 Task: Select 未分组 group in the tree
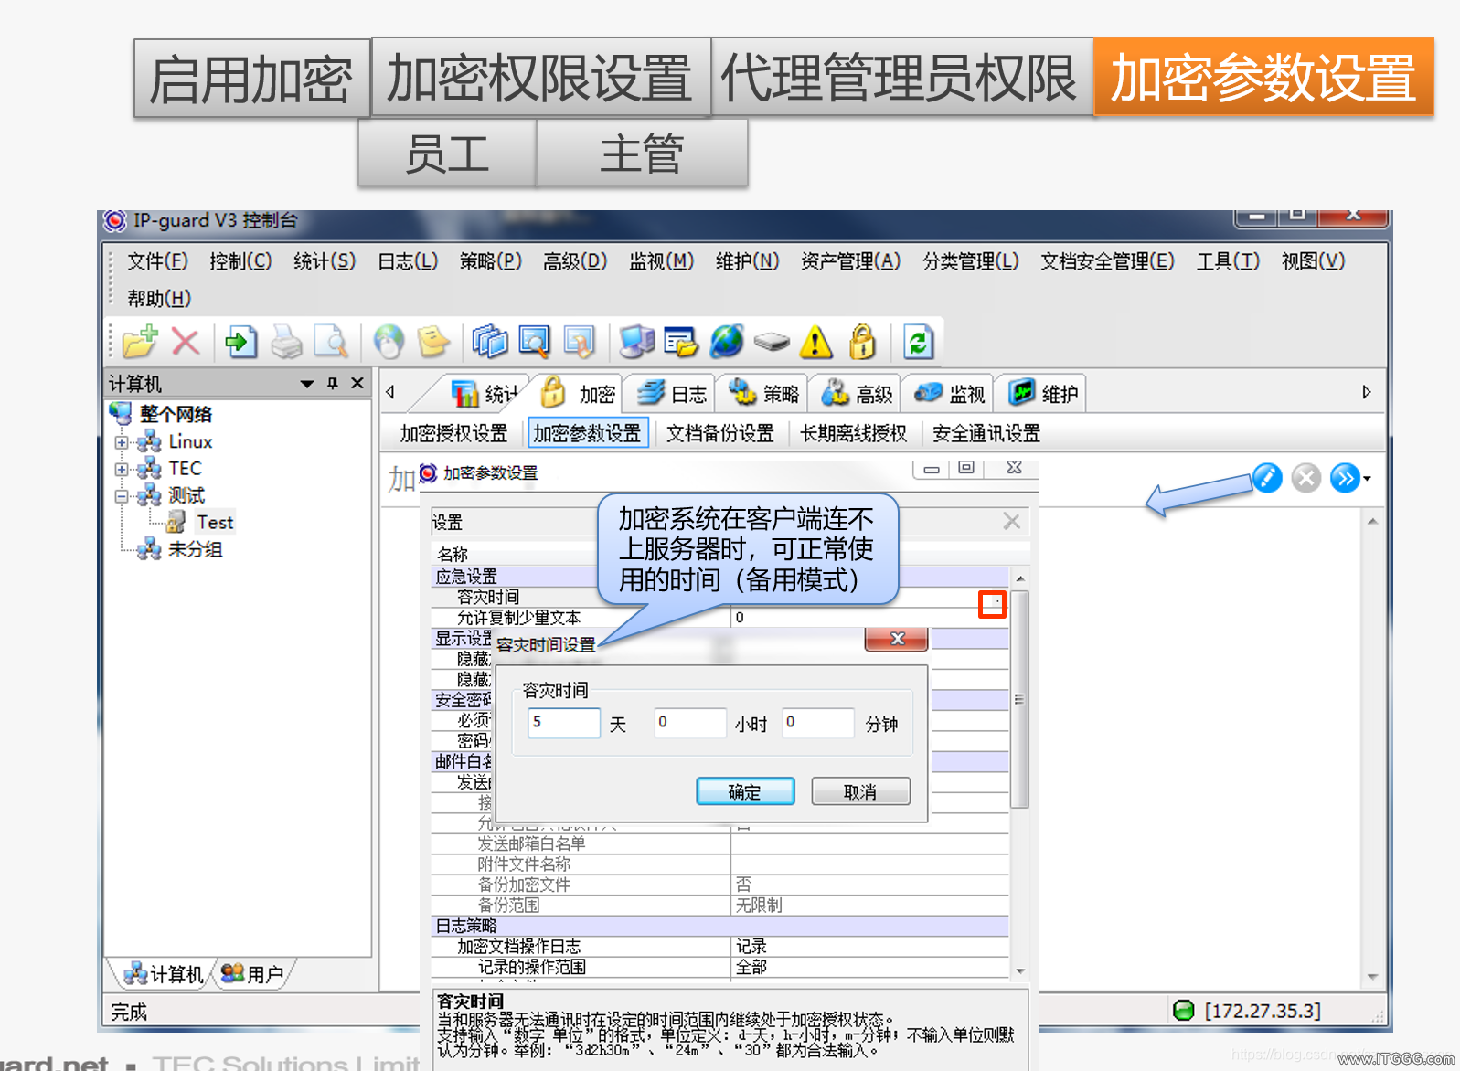click(195, 549)
